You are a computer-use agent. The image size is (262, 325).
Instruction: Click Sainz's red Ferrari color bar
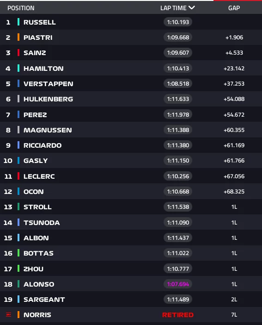click(x=18, y=53)
